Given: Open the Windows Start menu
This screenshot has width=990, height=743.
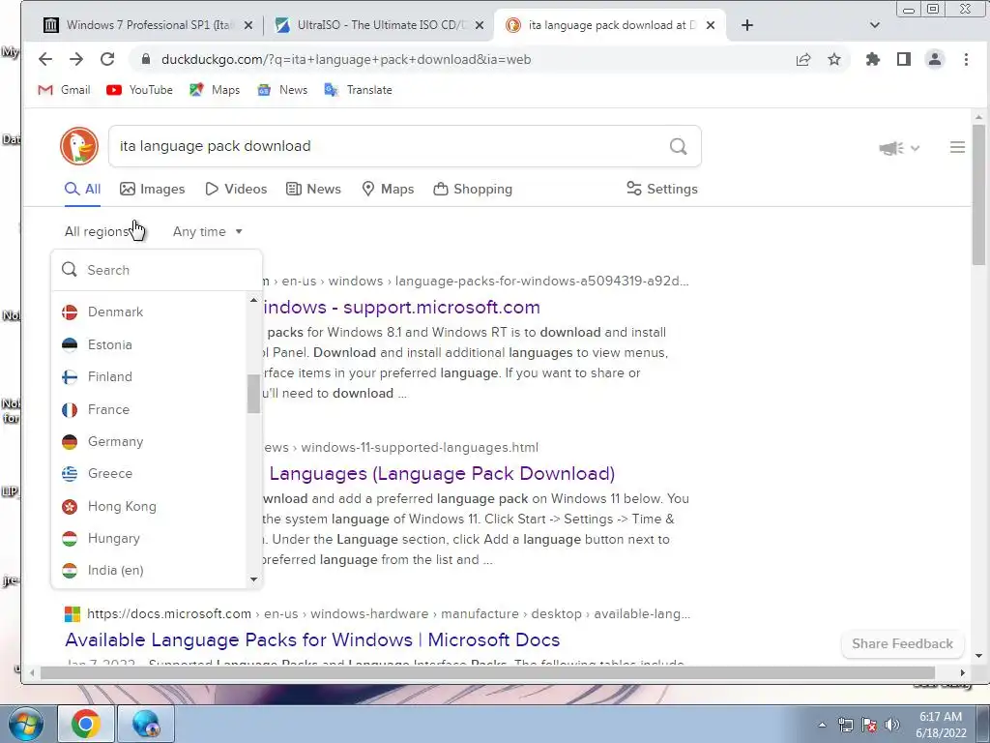Looking at the screenshot, I should (x=24, y=724).
